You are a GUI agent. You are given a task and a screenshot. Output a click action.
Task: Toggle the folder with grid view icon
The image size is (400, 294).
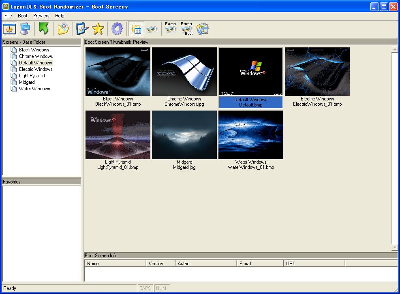coord(137,29)
